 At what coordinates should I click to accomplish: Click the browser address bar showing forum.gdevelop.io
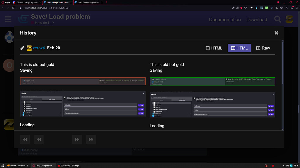pyautogui.click(x=47, y=8)
